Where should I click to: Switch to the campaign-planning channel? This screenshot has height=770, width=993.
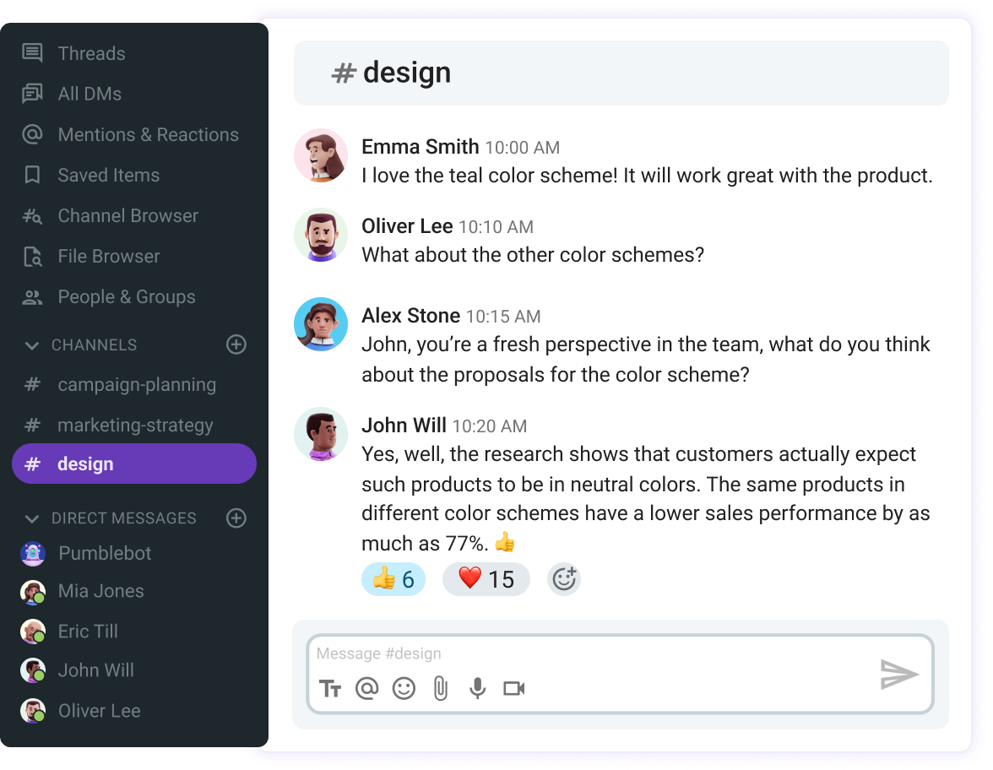coord(137,385)
